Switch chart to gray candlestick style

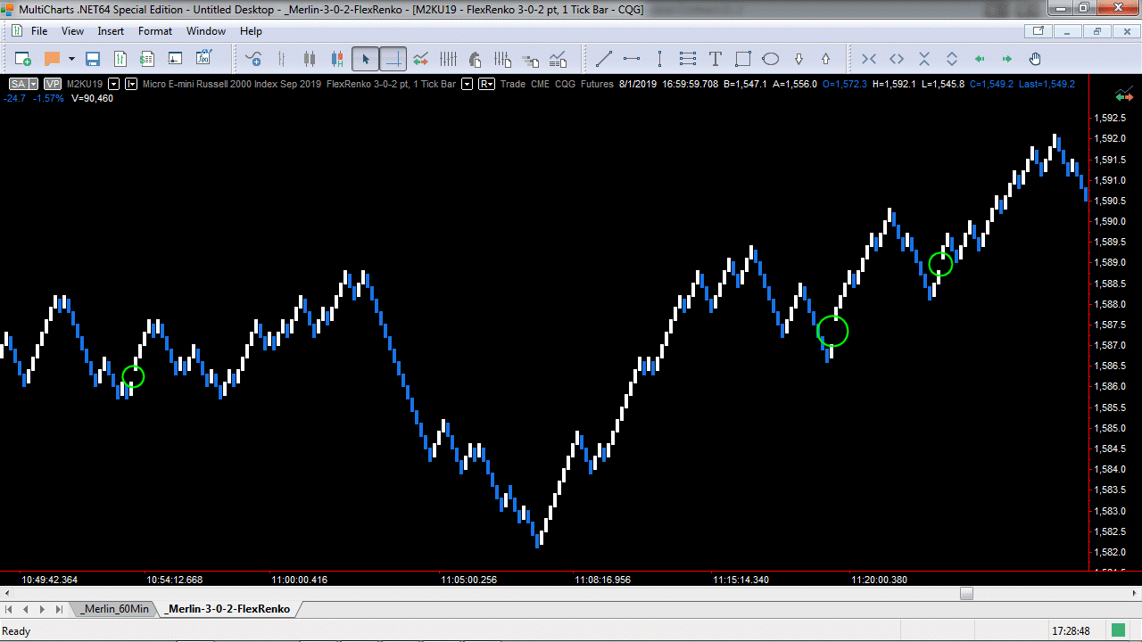point(310,59)
